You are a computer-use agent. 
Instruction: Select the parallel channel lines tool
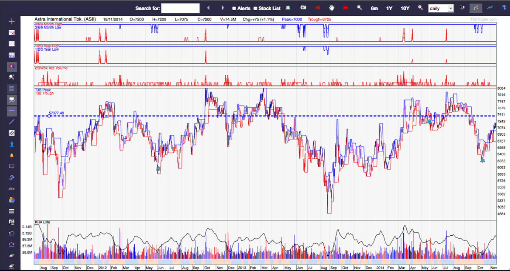(x=11, y=133)
